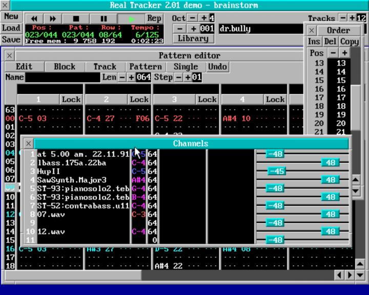Select SawSynth.Major3 in the Channels list
The height and width of the screenshot is (295, 369).
point(72,180)
